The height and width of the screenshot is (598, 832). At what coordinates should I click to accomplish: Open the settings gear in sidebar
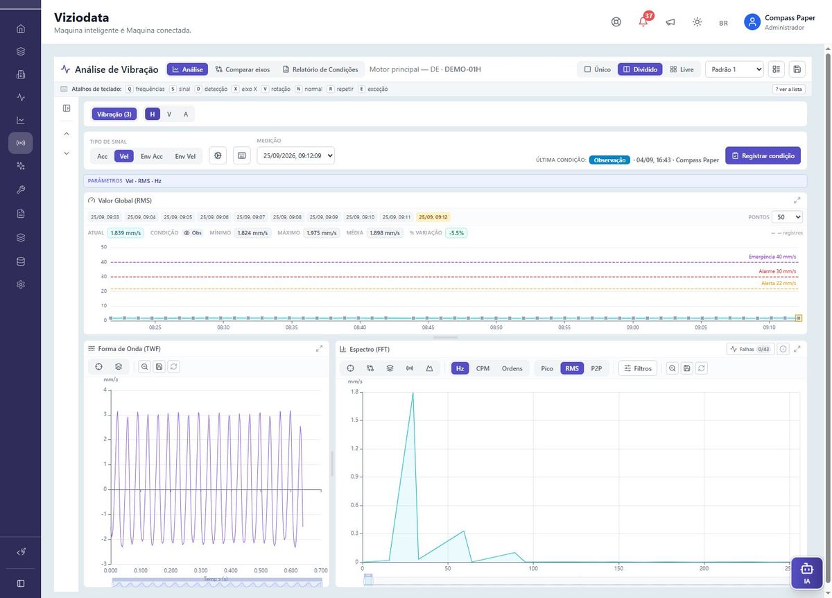coord(21,284)
